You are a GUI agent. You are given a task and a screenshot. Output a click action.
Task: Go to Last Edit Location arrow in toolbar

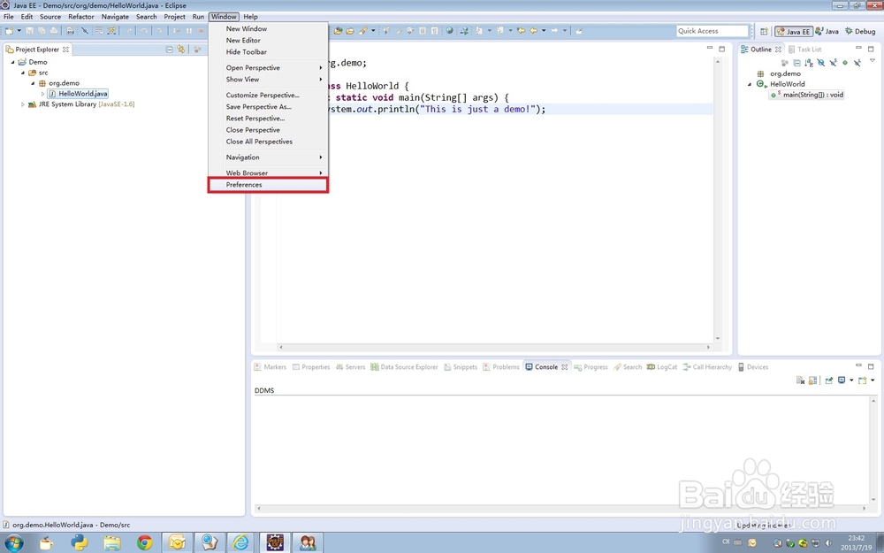coord(520,30)
